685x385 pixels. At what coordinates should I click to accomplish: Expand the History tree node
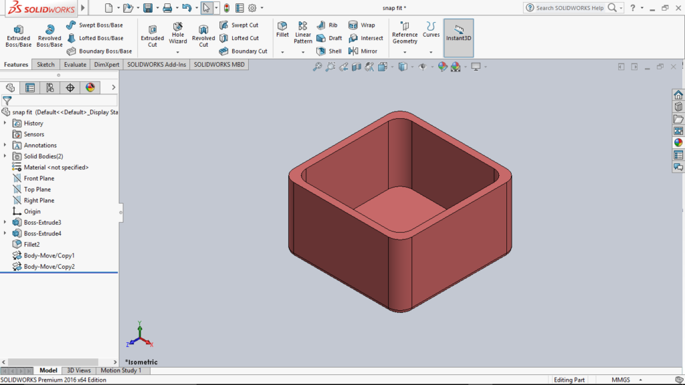(x=5, y=123)
